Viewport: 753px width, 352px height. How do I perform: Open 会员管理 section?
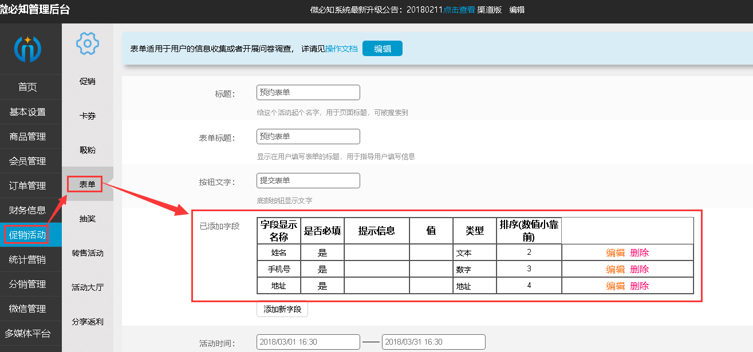pyautogui.click(x=27, y=161)
